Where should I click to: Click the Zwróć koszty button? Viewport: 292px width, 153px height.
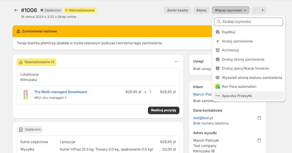[x=178, y=10]
